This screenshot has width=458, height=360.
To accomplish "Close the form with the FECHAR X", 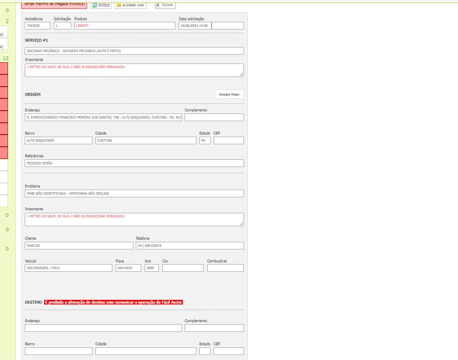I will coord(158,5).
